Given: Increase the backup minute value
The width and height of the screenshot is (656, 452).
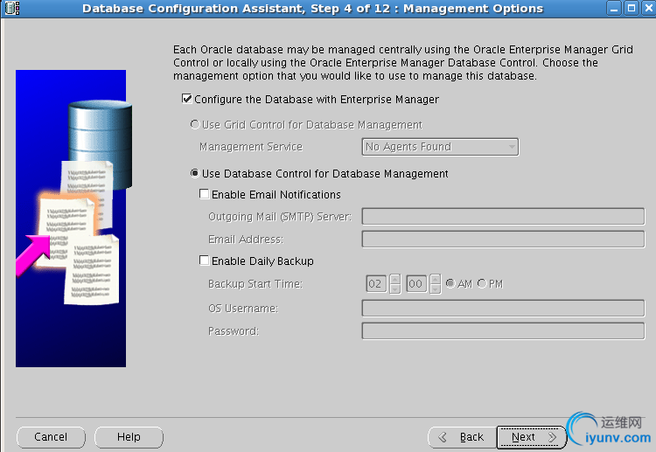Looking at the screenshot, I should (435, 279).
